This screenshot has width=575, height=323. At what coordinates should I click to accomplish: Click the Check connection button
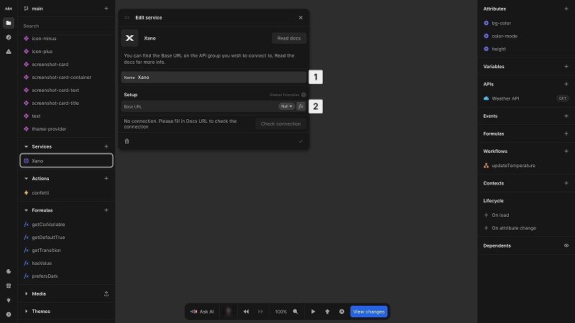click(280, 123)
